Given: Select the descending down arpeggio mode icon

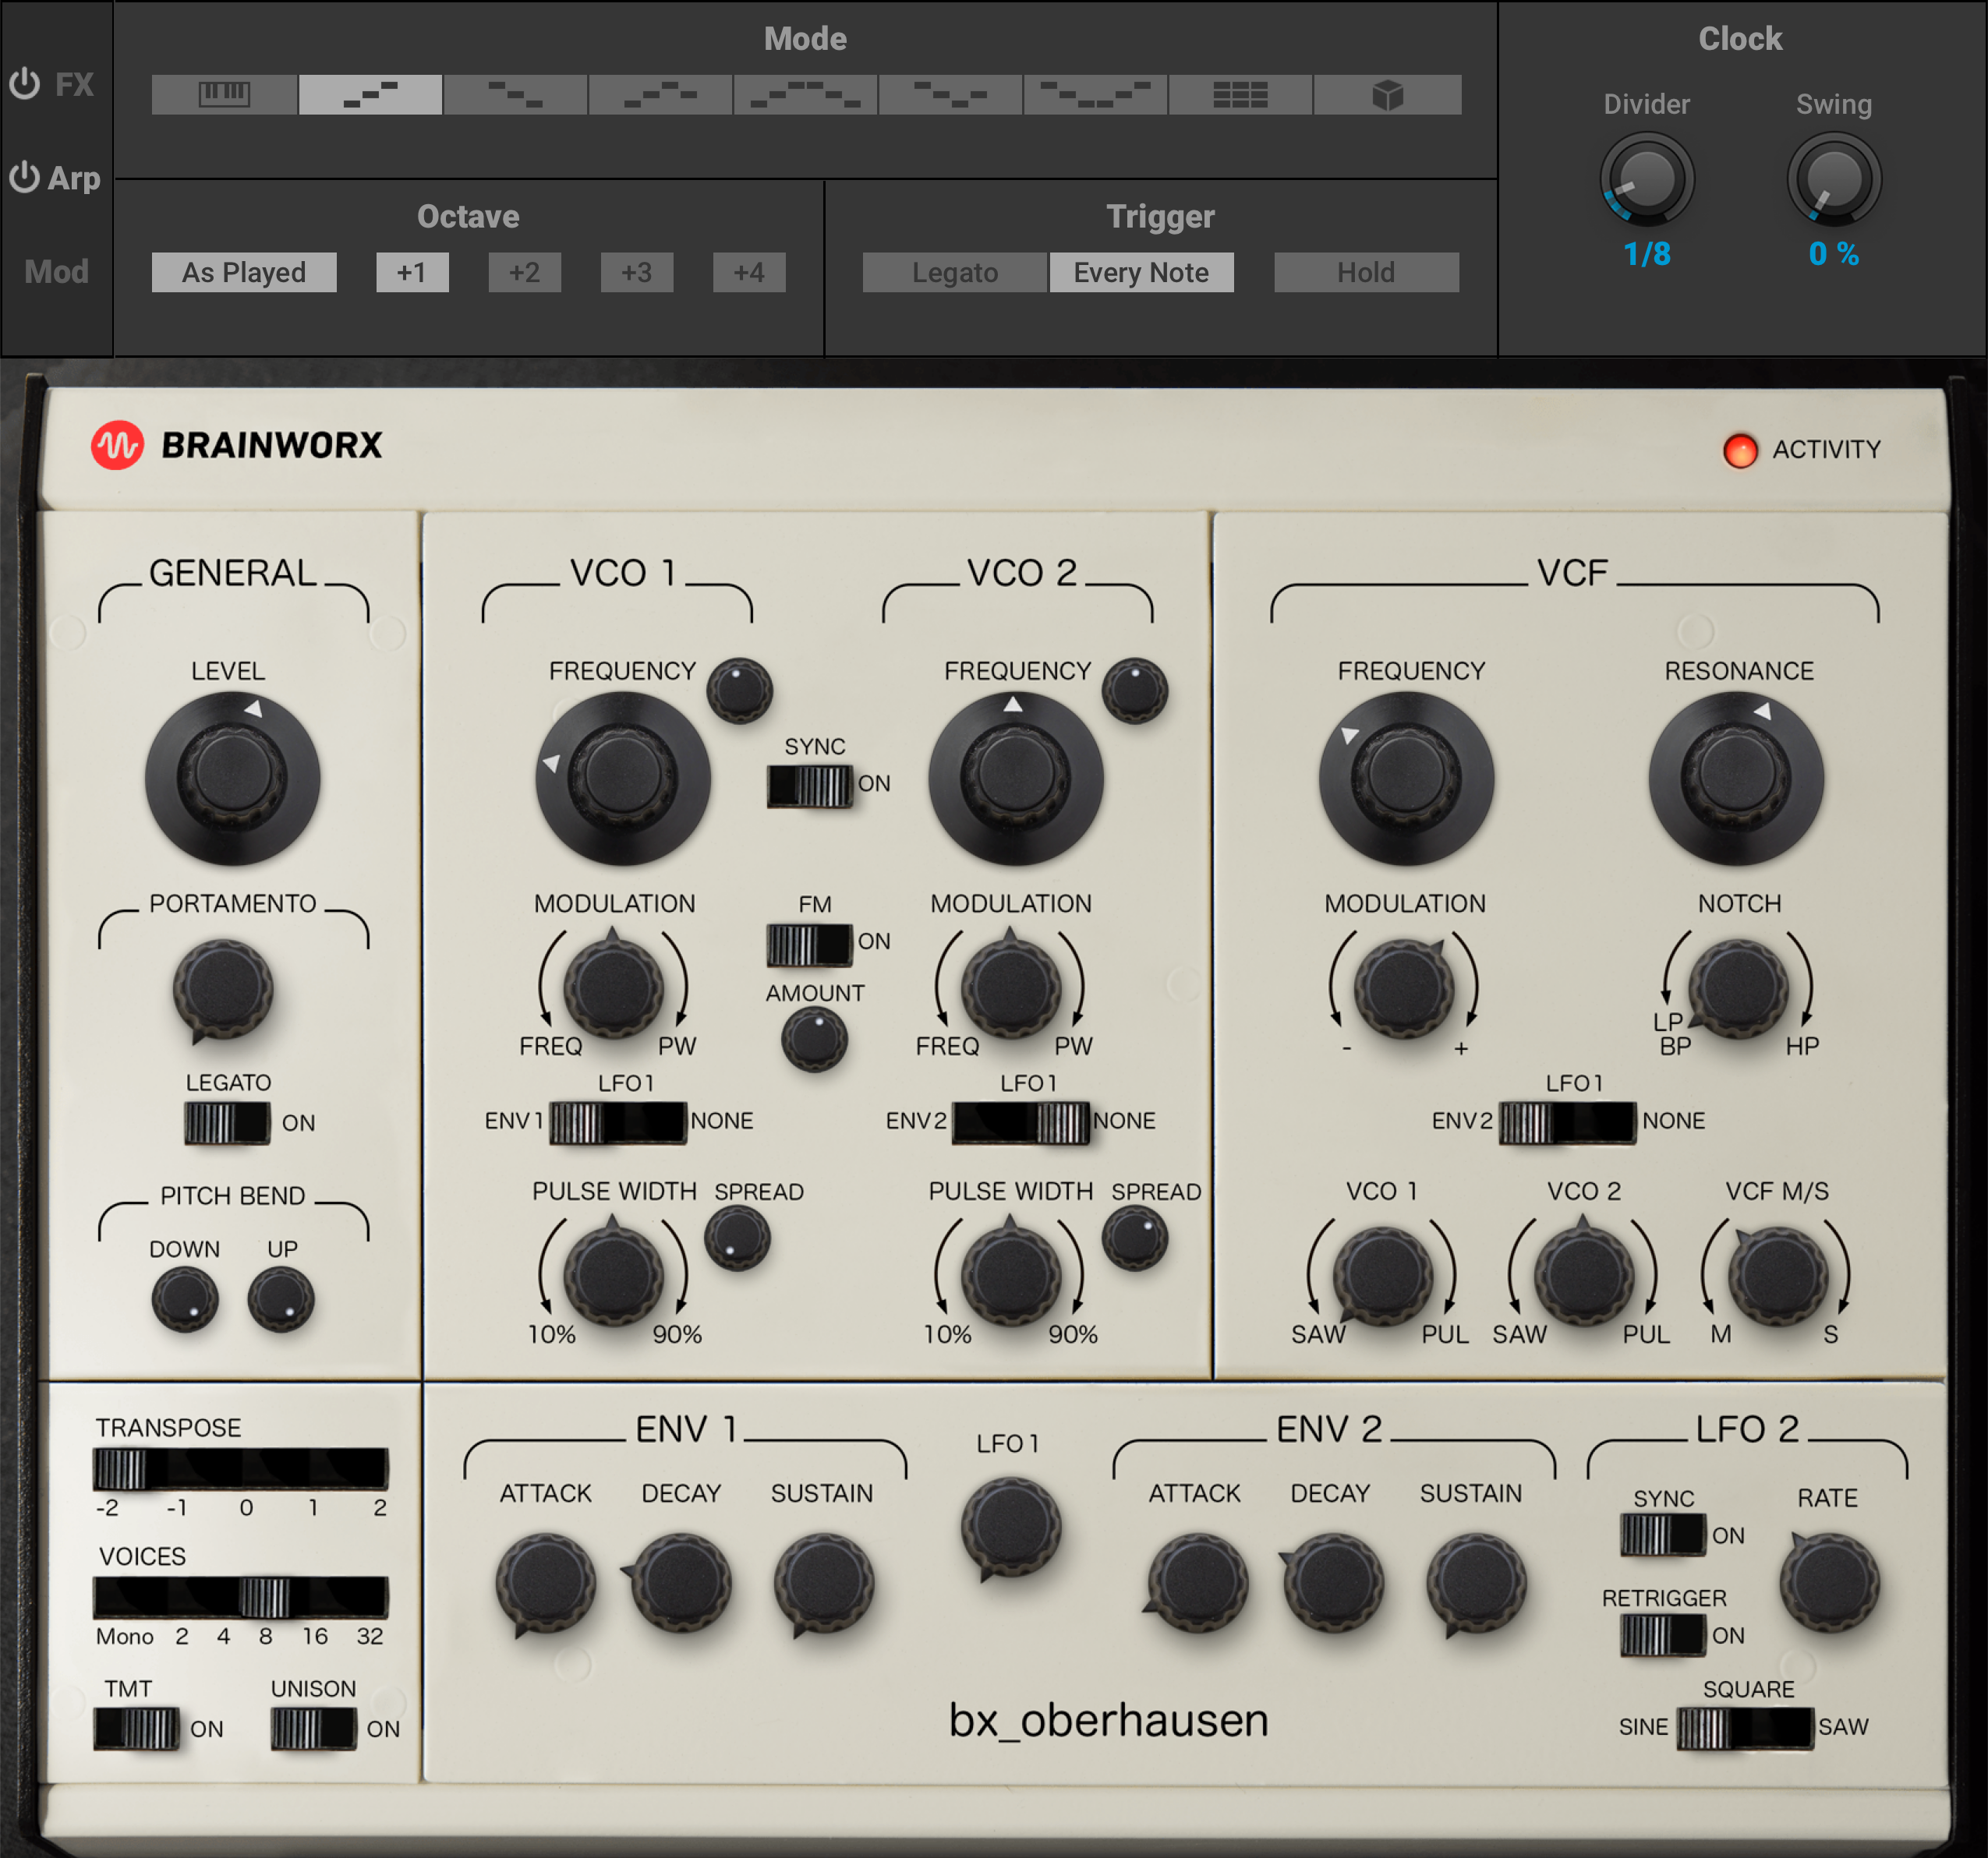Looking at the screenshot, I should [x=514, y=95].
